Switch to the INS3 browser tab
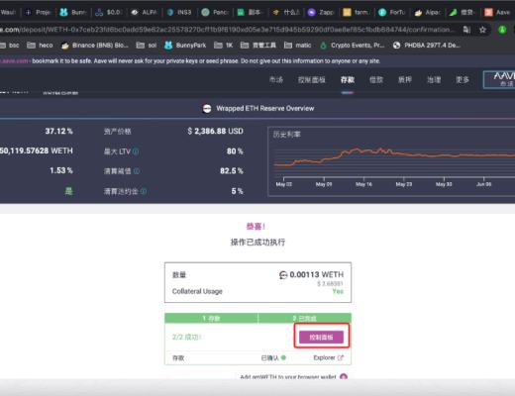Screen dimensions: 515x396 point(179,12)
